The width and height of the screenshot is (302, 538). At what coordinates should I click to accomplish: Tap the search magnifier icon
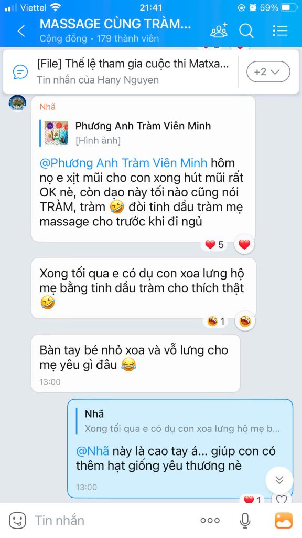pos(246,31)
